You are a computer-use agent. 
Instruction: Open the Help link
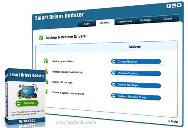pos(173,121)
